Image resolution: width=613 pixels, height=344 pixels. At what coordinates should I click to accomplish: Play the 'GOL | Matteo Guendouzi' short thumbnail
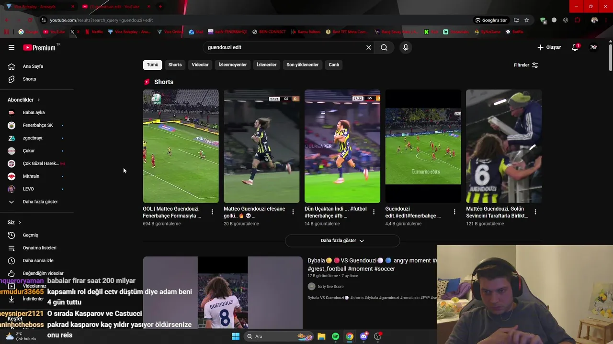pyautogui.click(x=181, y=146)
